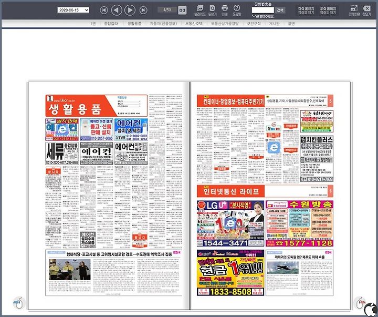The height and width of the screenshot is (317, 378).
Task: Click the phone number search field
Action: pyautogui.click(x=263, y=10)
